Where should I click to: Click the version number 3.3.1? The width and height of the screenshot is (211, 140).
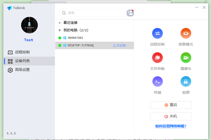11,133
